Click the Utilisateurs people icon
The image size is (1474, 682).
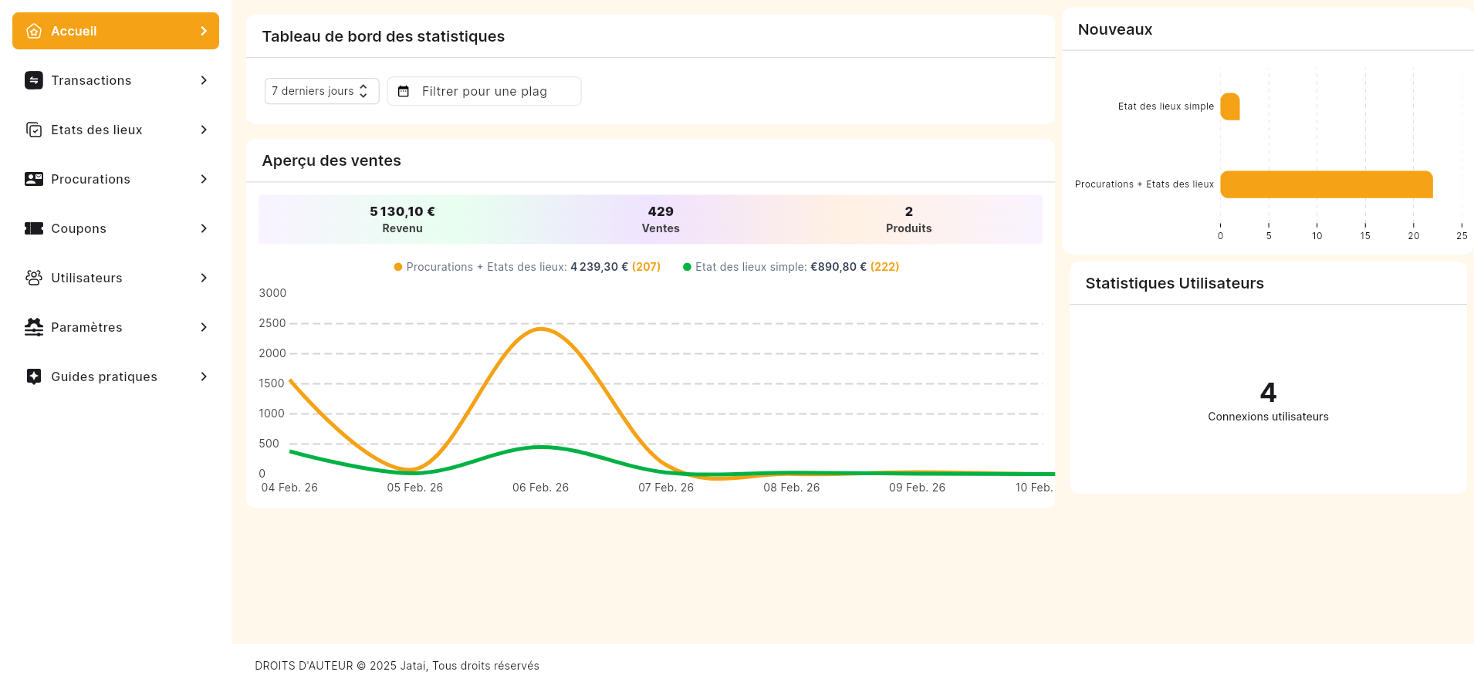pyautogui.click(x=34, y=278)
